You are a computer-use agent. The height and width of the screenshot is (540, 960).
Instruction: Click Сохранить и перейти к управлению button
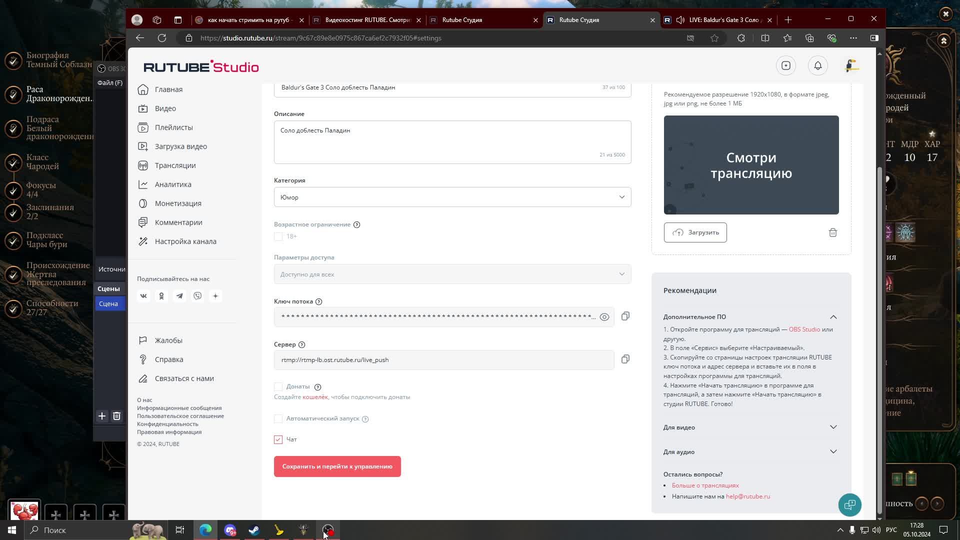coord(337,466)
